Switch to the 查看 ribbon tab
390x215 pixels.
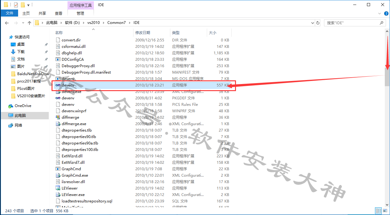(x=59, y=13)
